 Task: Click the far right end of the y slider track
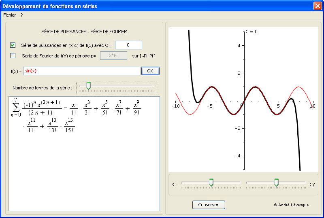(x=305, y=182)
